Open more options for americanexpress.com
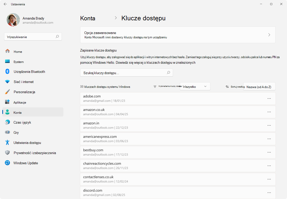 (269, 139)
